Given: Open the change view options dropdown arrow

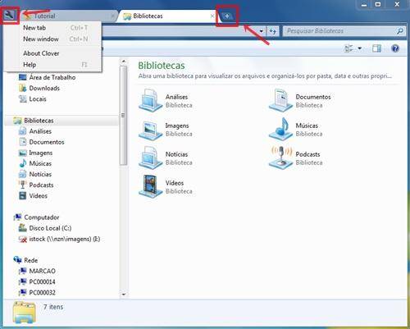Looking at the screenshot, I should (x=360, y=48).
